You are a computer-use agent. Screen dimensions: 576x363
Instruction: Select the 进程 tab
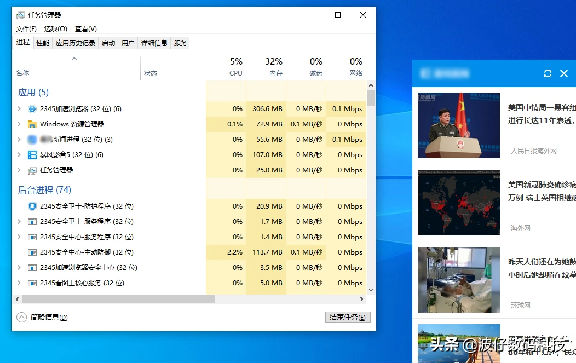pyautogui.click(x=23, y=42)
